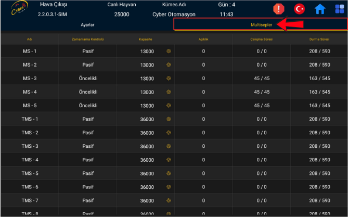
Task: Click the Kapasite column header
Action: [145, 39]
